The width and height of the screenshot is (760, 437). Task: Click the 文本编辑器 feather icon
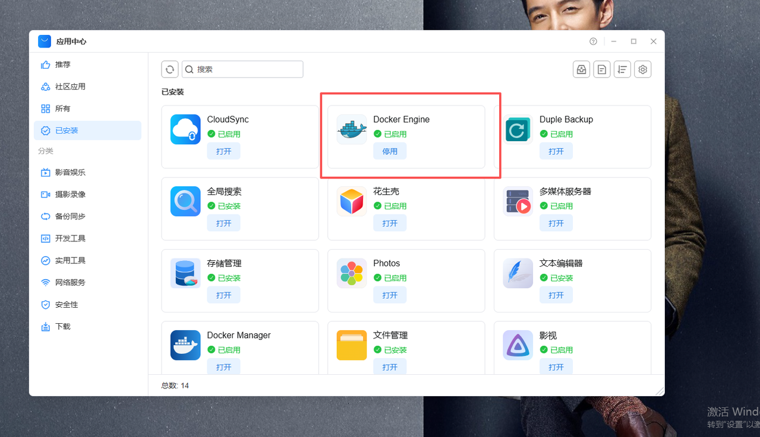(x=518, y=273)
